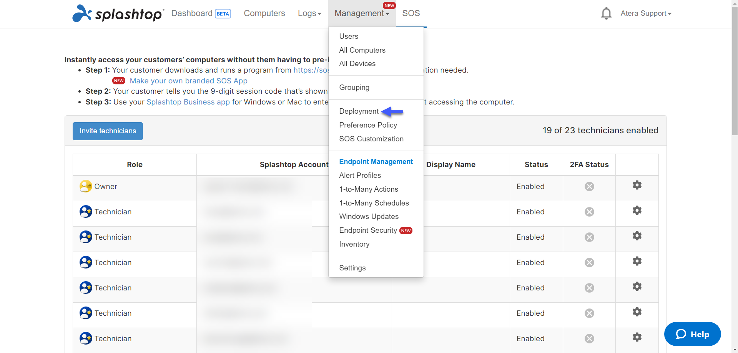
Task: Open Grouping from Management menu
Action: point(354,88)
